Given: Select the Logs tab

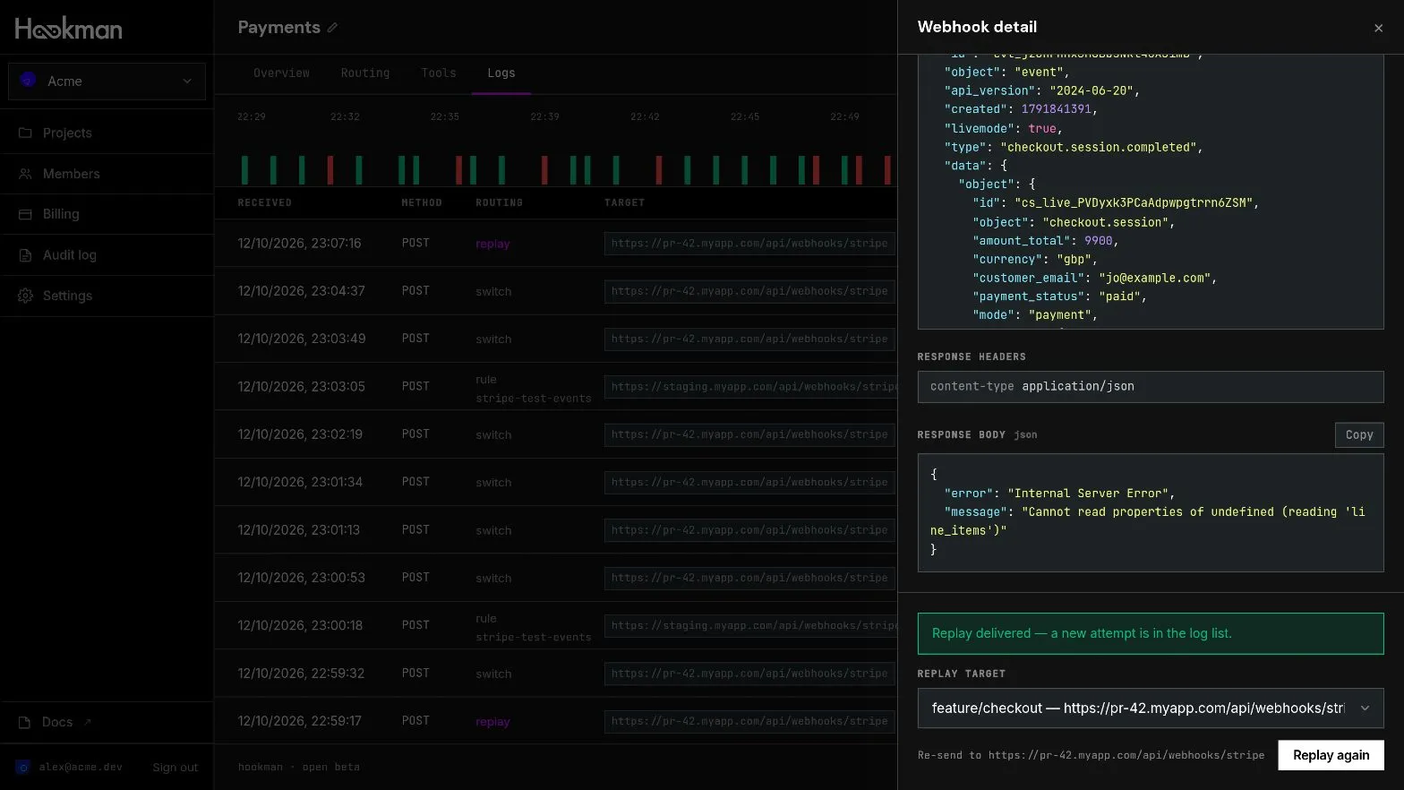Looking at the screenshot, I should 501,73.
